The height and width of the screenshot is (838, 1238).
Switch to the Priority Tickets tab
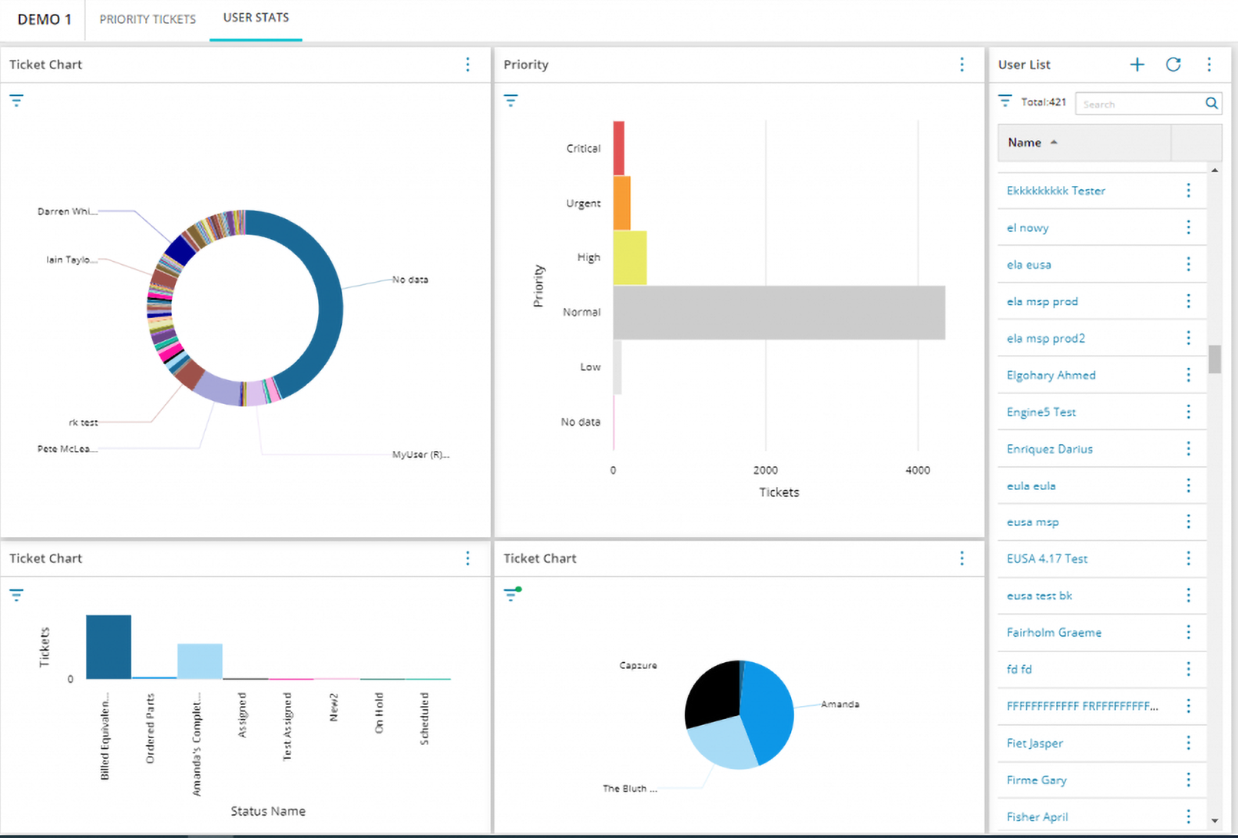(x=147, y=19)
